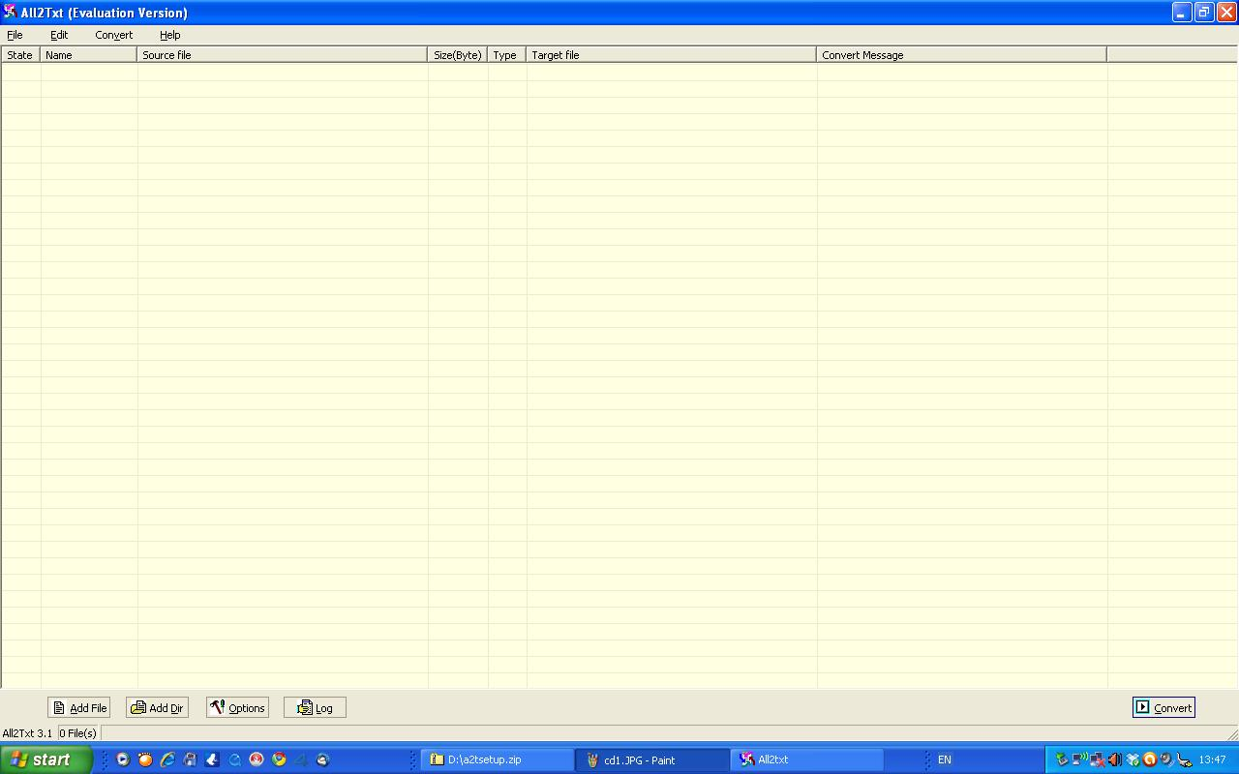Minimize the All2Txt window

pos(1182,13)
